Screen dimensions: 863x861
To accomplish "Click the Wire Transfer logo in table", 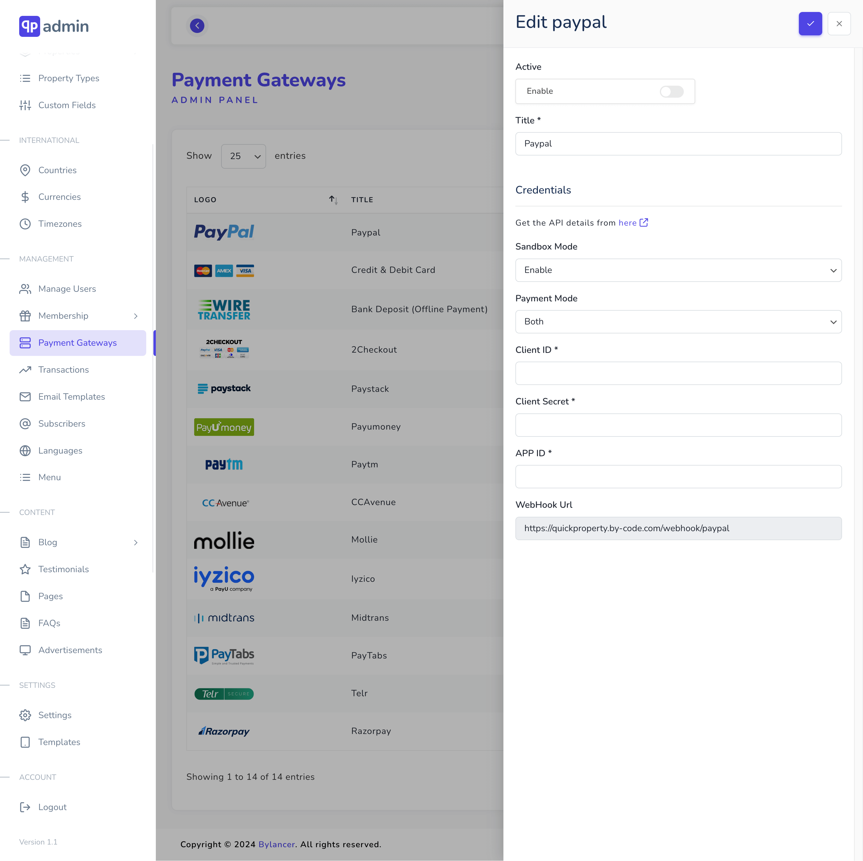I will [x=224, y=309].
